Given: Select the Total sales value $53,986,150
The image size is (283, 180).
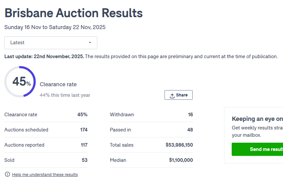Looking at the screenshot, I should (179, 145).
